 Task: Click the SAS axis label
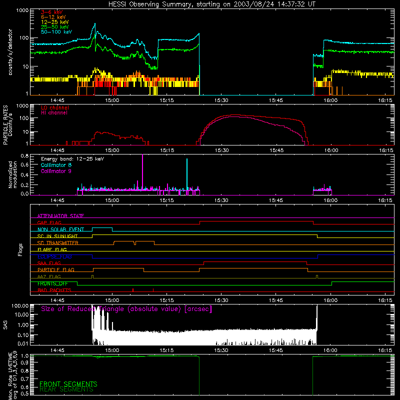click(5, 325)
